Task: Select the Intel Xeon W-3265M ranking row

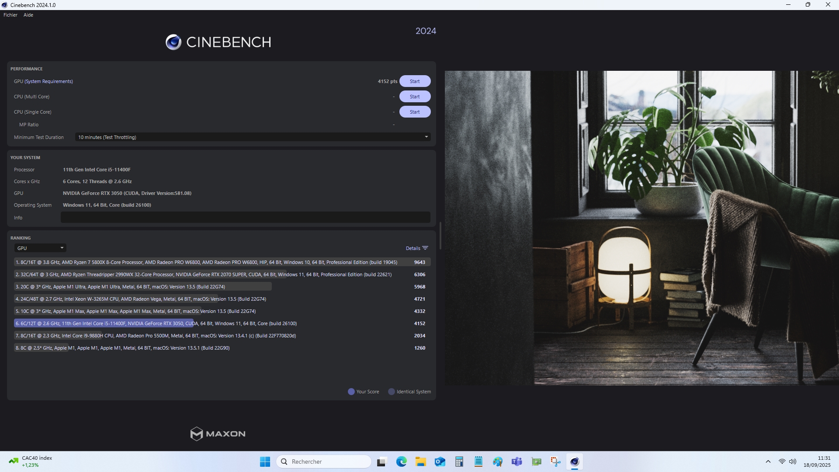Action: click(x=222, y=299)
